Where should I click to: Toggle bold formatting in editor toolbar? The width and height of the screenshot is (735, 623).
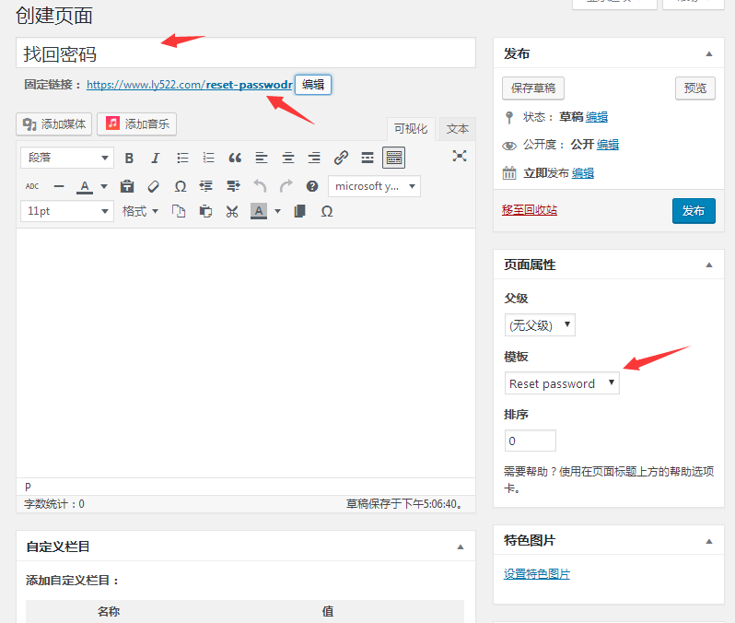[129, 158]
